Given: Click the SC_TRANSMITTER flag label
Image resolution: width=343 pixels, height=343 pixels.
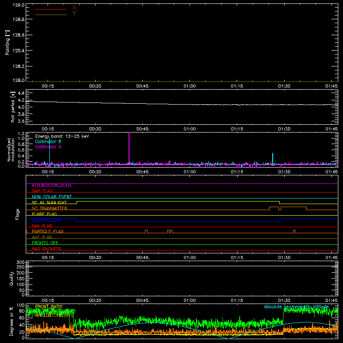Looking at the screenshot, I should click(49, 208).
